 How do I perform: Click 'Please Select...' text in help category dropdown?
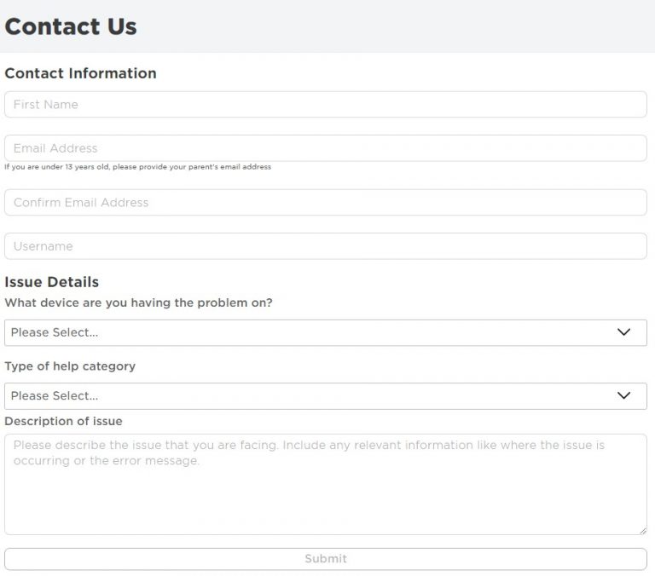[55, 396]
